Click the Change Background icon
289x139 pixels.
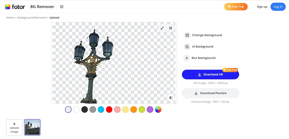[x=187, y=35]
